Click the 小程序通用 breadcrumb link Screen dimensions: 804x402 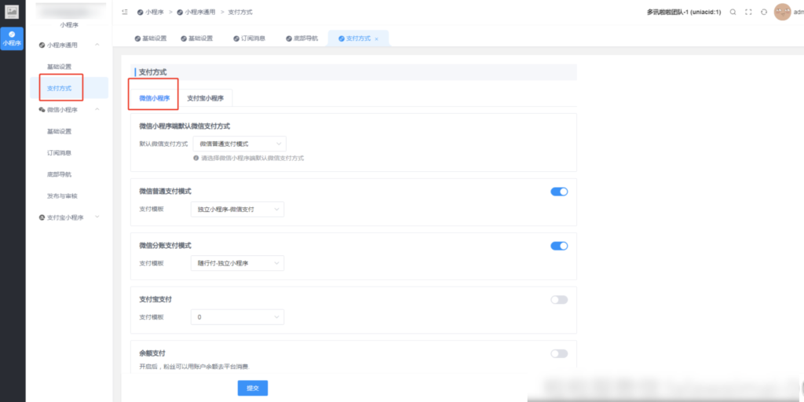200,12
